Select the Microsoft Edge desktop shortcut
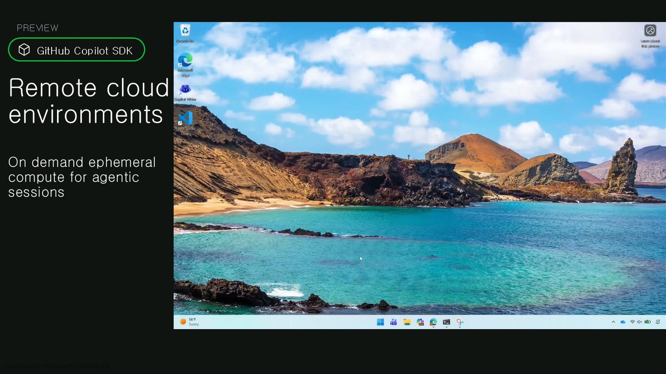 (185, 65)
